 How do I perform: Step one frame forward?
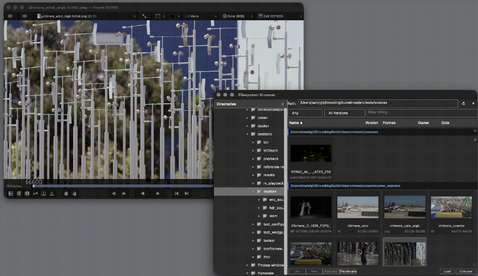(124, 194)
